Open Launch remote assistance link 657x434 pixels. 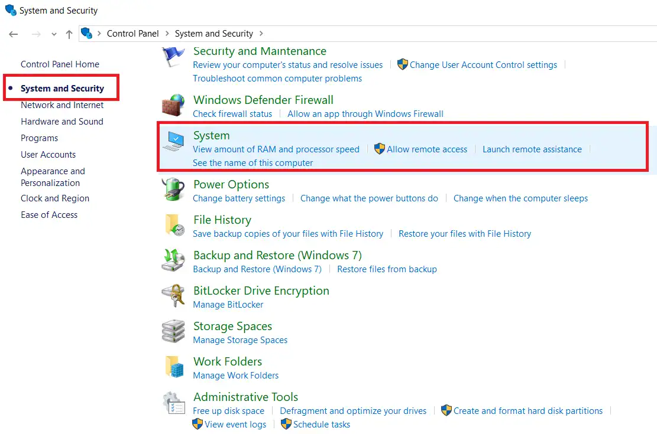pyautogui.click(x=532, y=149)
